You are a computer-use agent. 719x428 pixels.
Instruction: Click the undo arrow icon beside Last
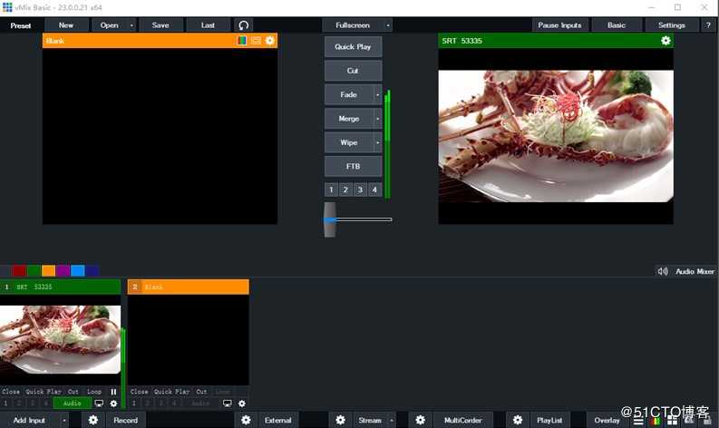(x=244, y=25)
